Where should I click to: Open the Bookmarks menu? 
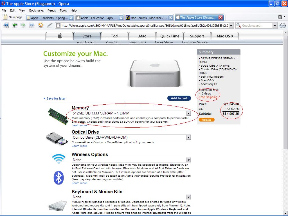36,10
